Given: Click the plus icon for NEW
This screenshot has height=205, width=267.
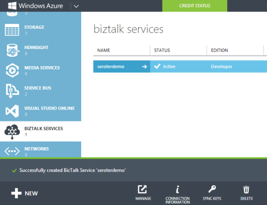Looking at the screenshot, I should click(x=17, y=193).
